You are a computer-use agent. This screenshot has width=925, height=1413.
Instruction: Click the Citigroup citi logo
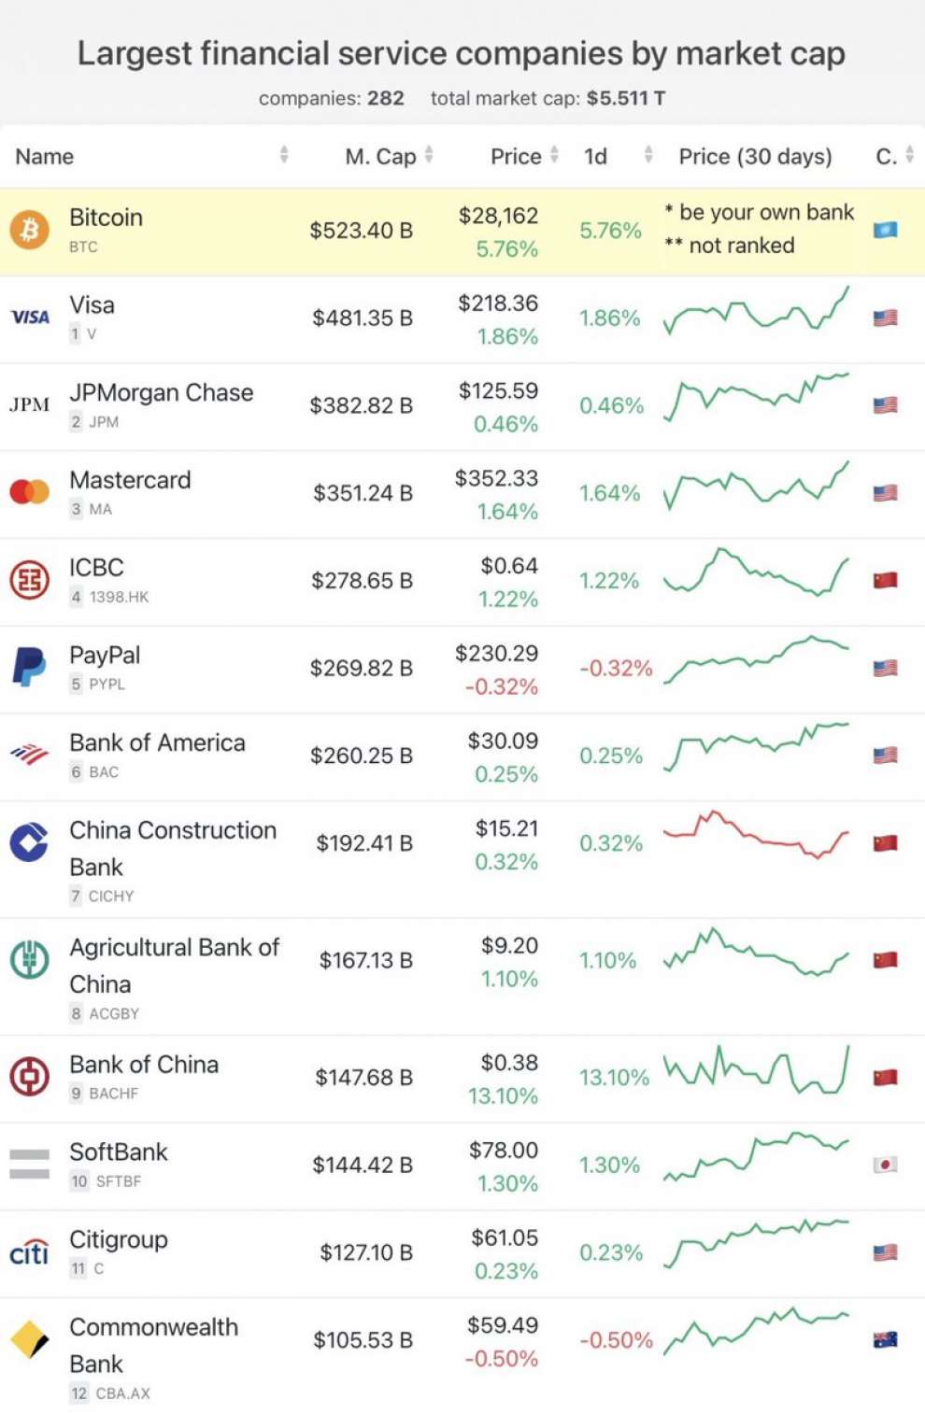[x=30, y=1251]
